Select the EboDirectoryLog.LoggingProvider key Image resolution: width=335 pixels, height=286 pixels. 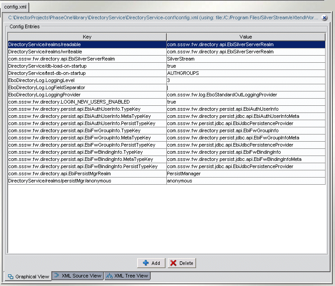(x=87, y=95)
